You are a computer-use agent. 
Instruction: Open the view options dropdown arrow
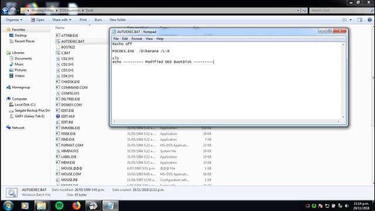coord(350,20)
